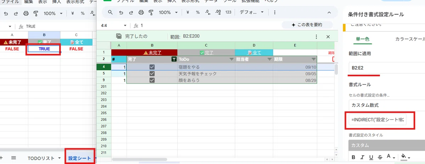Open TODOリスト sheet tab menu arrow
The image size is (425, 164).
pos(59,158)
